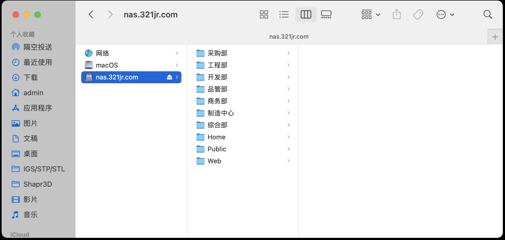This screenshot has width=505, height=240.
Task: Eject the nas.321jr.com server
Action: click(x=169, y=77)
